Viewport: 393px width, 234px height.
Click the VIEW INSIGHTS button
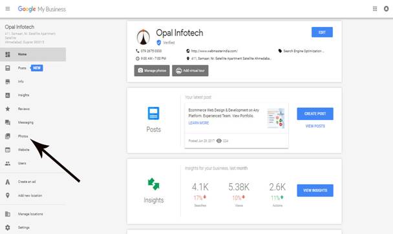pyautogui.click(x=315, y=191)
